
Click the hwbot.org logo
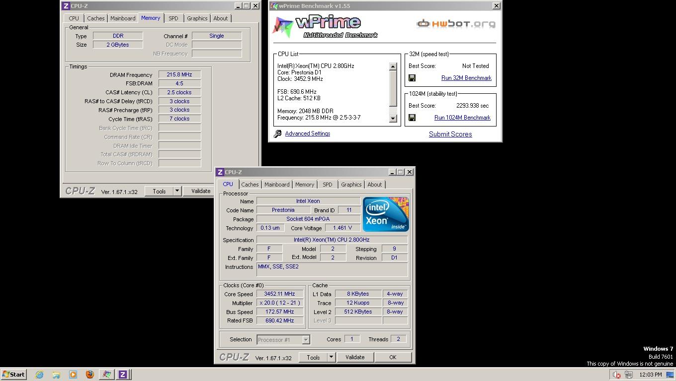pos(456,23)
